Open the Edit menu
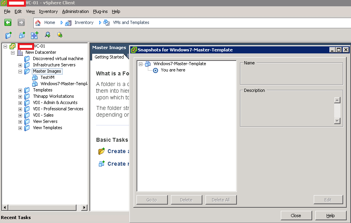351x223 pixels. click(x=18, y=11)
